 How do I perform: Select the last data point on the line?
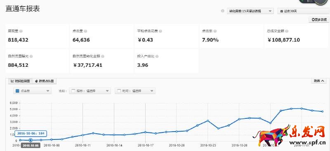coord(323,111)
